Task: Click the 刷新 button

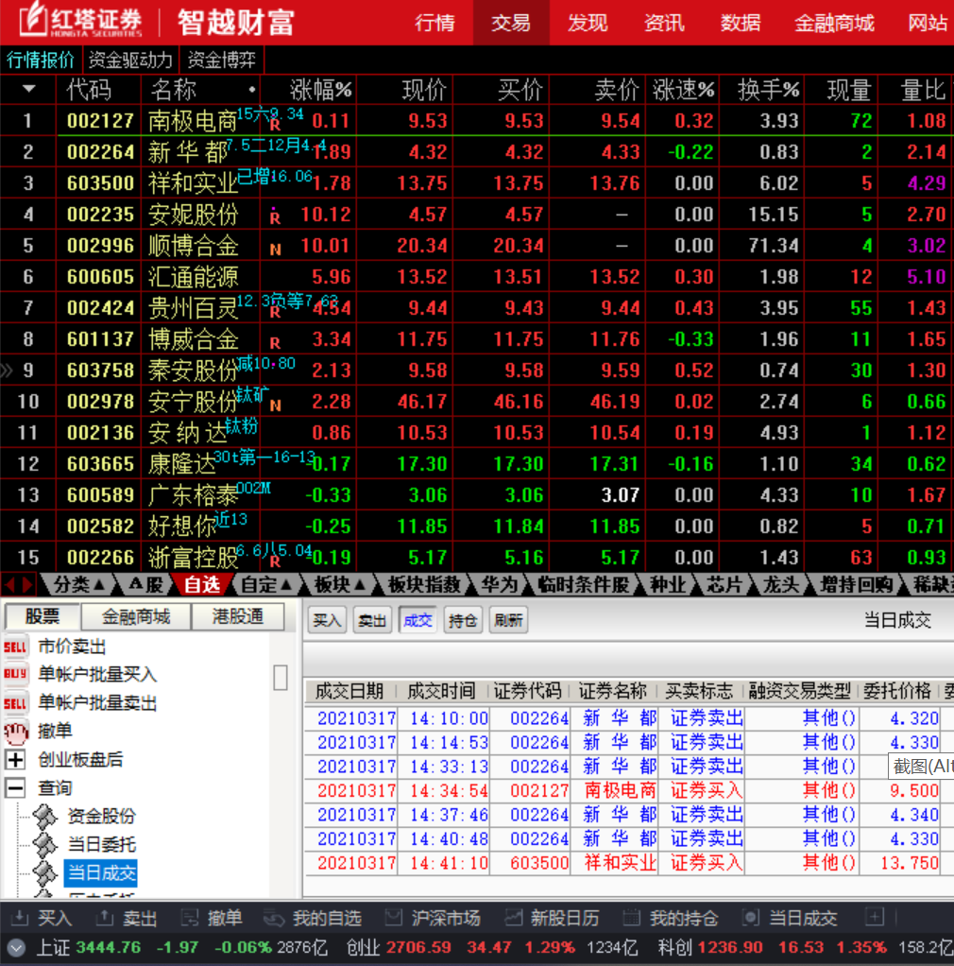Action: point(508,620)
